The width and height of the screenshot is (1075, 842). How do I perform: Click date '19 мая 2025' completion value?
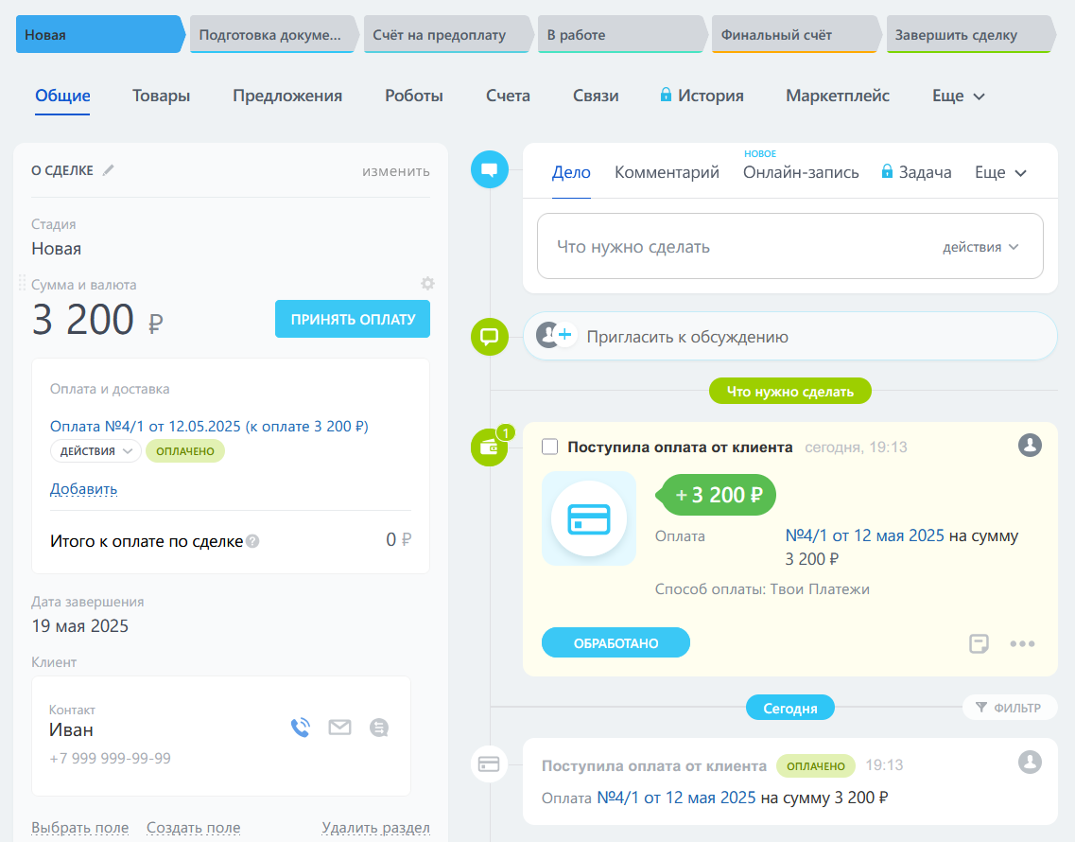pyautogui.click(x=80, y=626)
